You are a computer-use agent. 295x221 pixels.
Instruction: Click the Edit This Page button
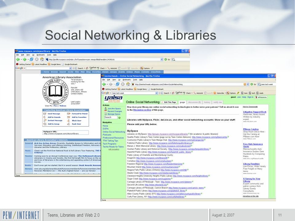click(169, 102)
